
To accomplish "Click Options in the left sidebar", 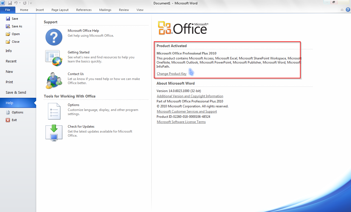I will (x=18, y=112).
